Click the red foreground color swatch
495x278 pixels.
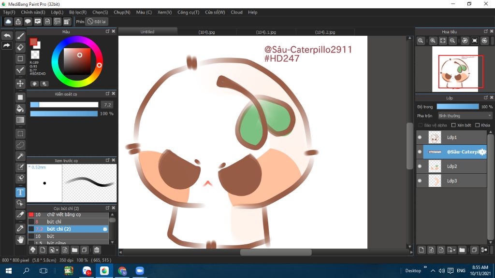coord(33,42)
